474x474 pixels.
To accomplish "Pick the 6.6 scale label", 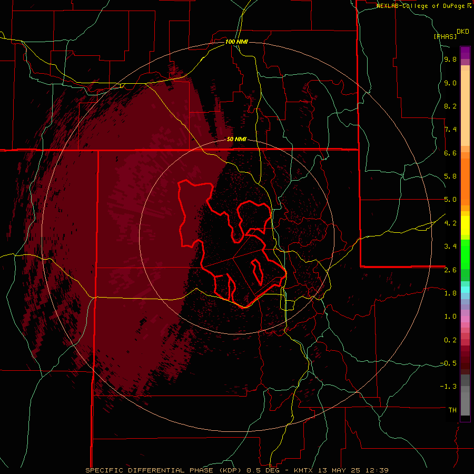I will [450, 153].
